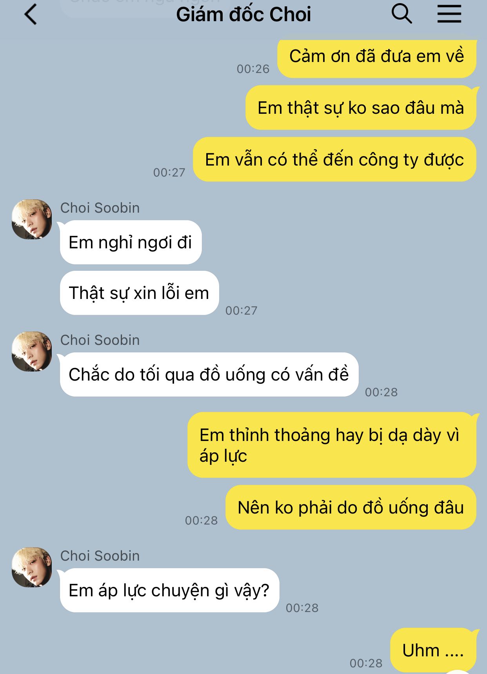487x674 pixels.
Task: Tap the 'Uhm ....' message bubble
Action: click(x=433, y=650)
